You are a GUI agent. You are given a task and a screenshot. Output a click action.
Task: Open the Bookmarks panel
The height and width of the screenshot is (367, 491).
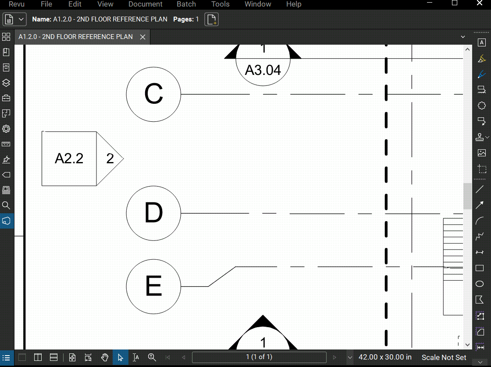tap(6, 52)
